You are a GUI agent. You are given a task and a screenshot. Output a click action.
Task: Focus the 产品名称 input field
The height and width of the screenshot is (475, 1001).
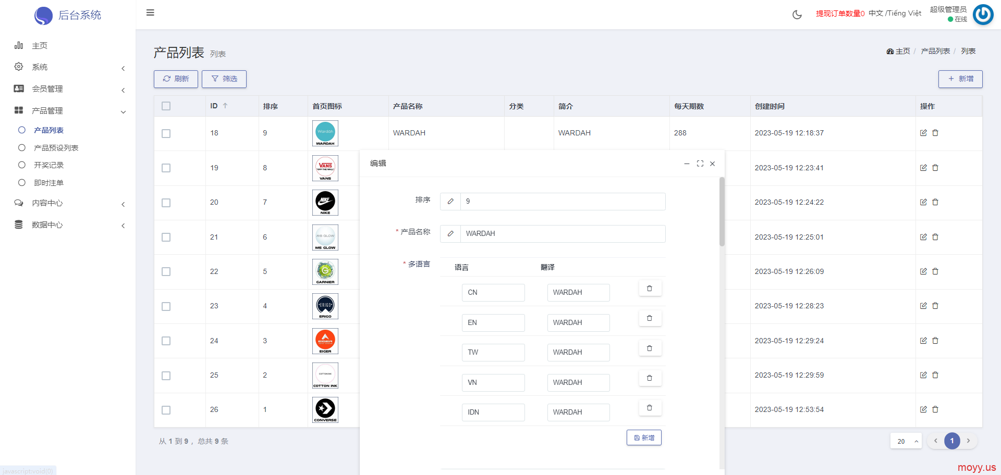563,234
